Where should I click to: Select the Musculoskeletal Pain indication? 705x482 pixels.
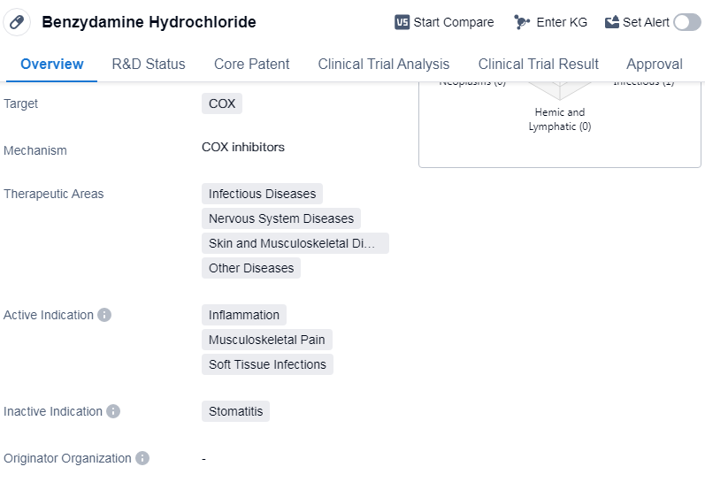tap(266, 340)
